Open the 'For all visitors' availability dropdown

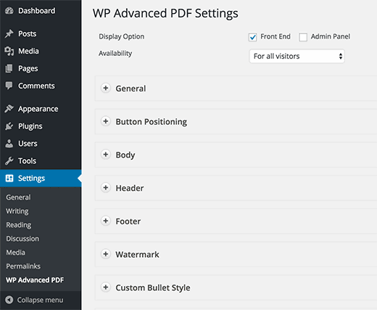click(297, 56)
